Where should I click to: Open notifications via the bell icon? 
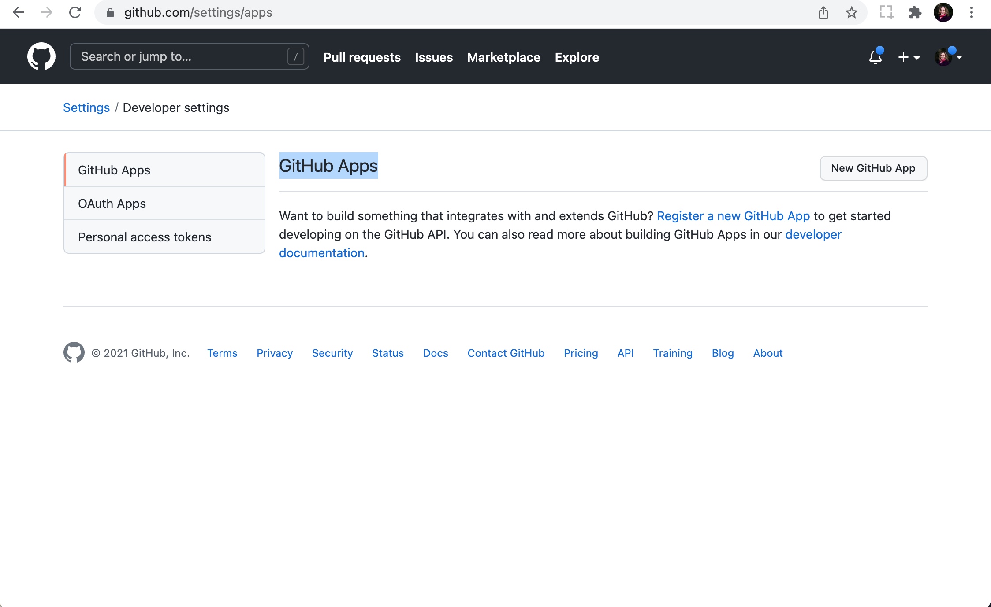pos(875,57)
